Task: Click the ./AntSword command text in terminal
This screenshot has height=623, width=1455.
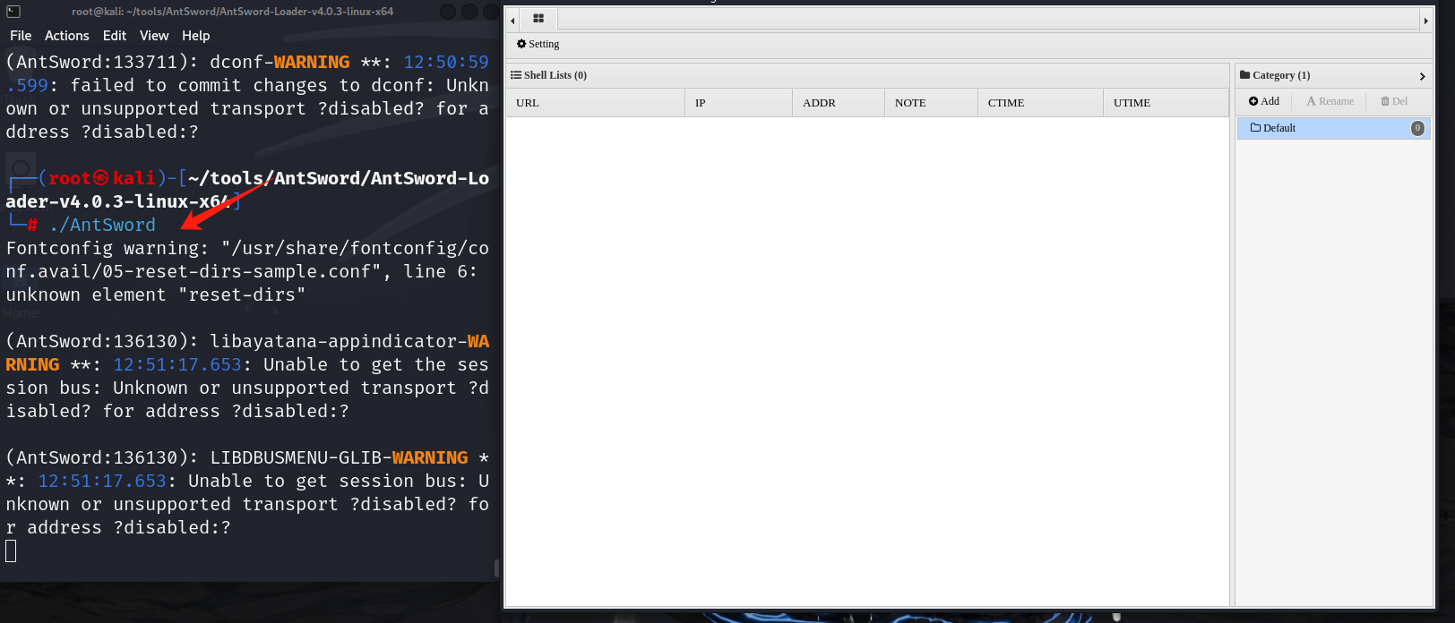Action: tap(103, 225)
